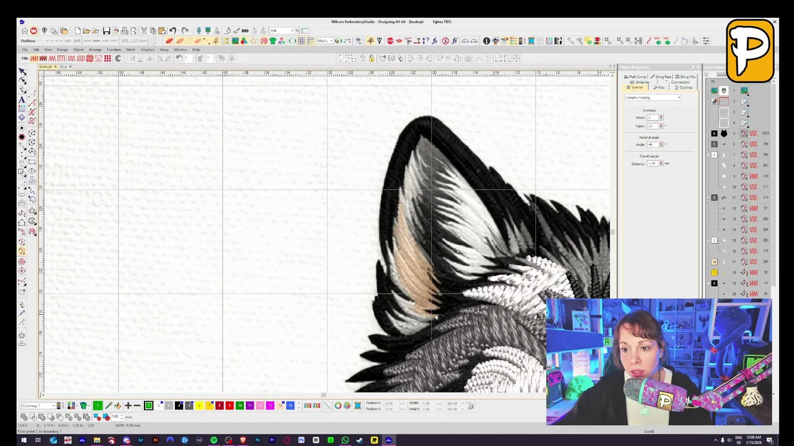This screenshot has height=446, width=794.
Task: Click the Nominal angle input field
Action: (651, 144)
